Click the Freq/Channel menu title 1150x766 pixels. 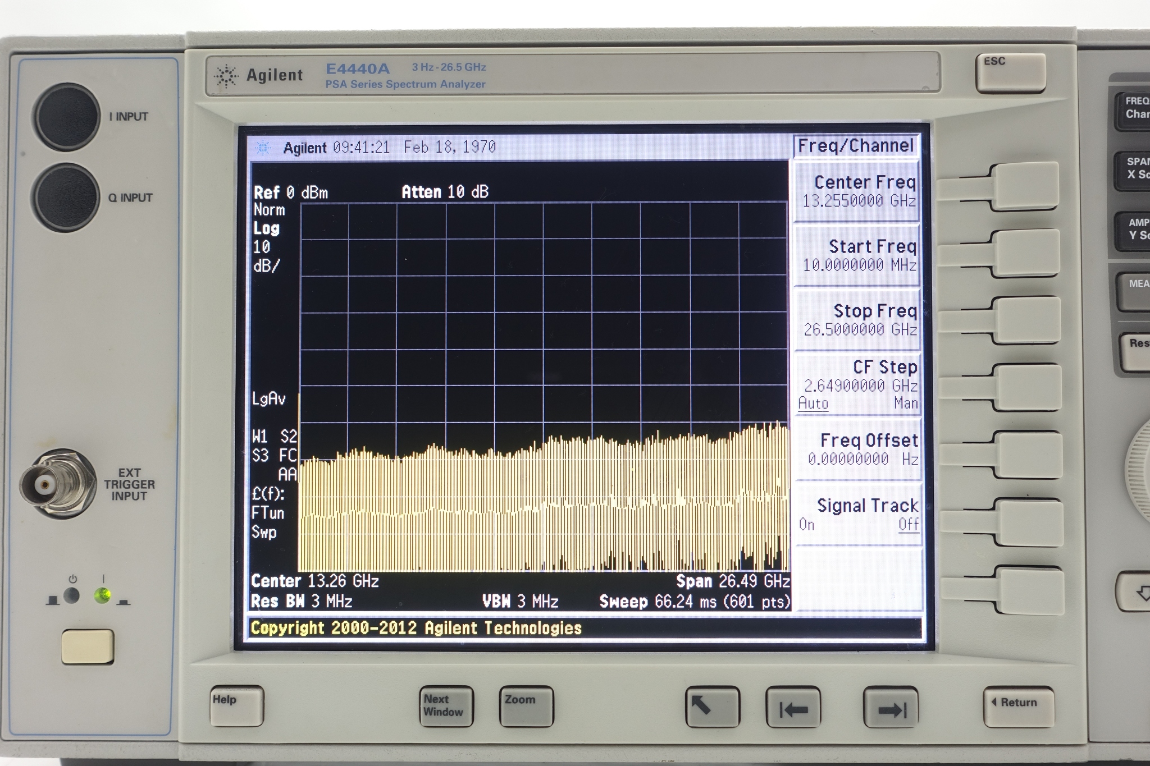(856, 146)
